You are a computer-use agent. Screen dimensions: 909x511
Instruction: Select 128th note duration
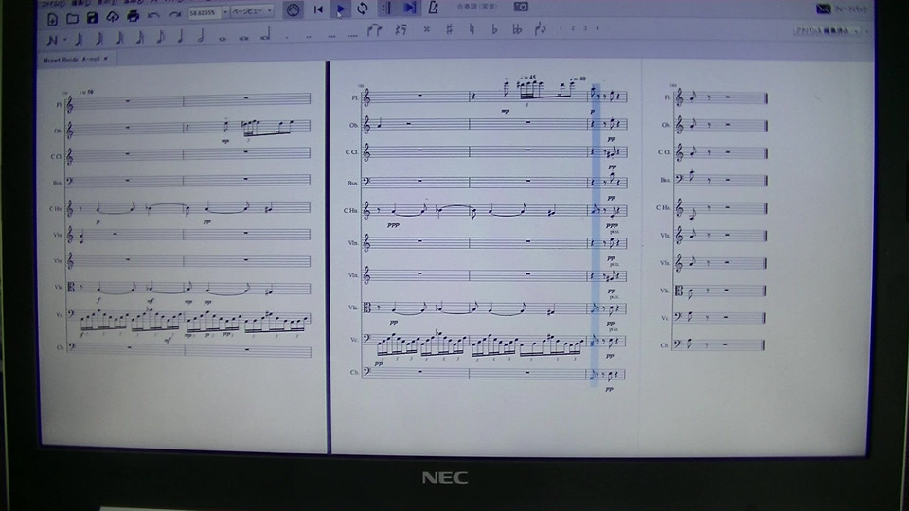pyautogui.click(x=79, y=40)
